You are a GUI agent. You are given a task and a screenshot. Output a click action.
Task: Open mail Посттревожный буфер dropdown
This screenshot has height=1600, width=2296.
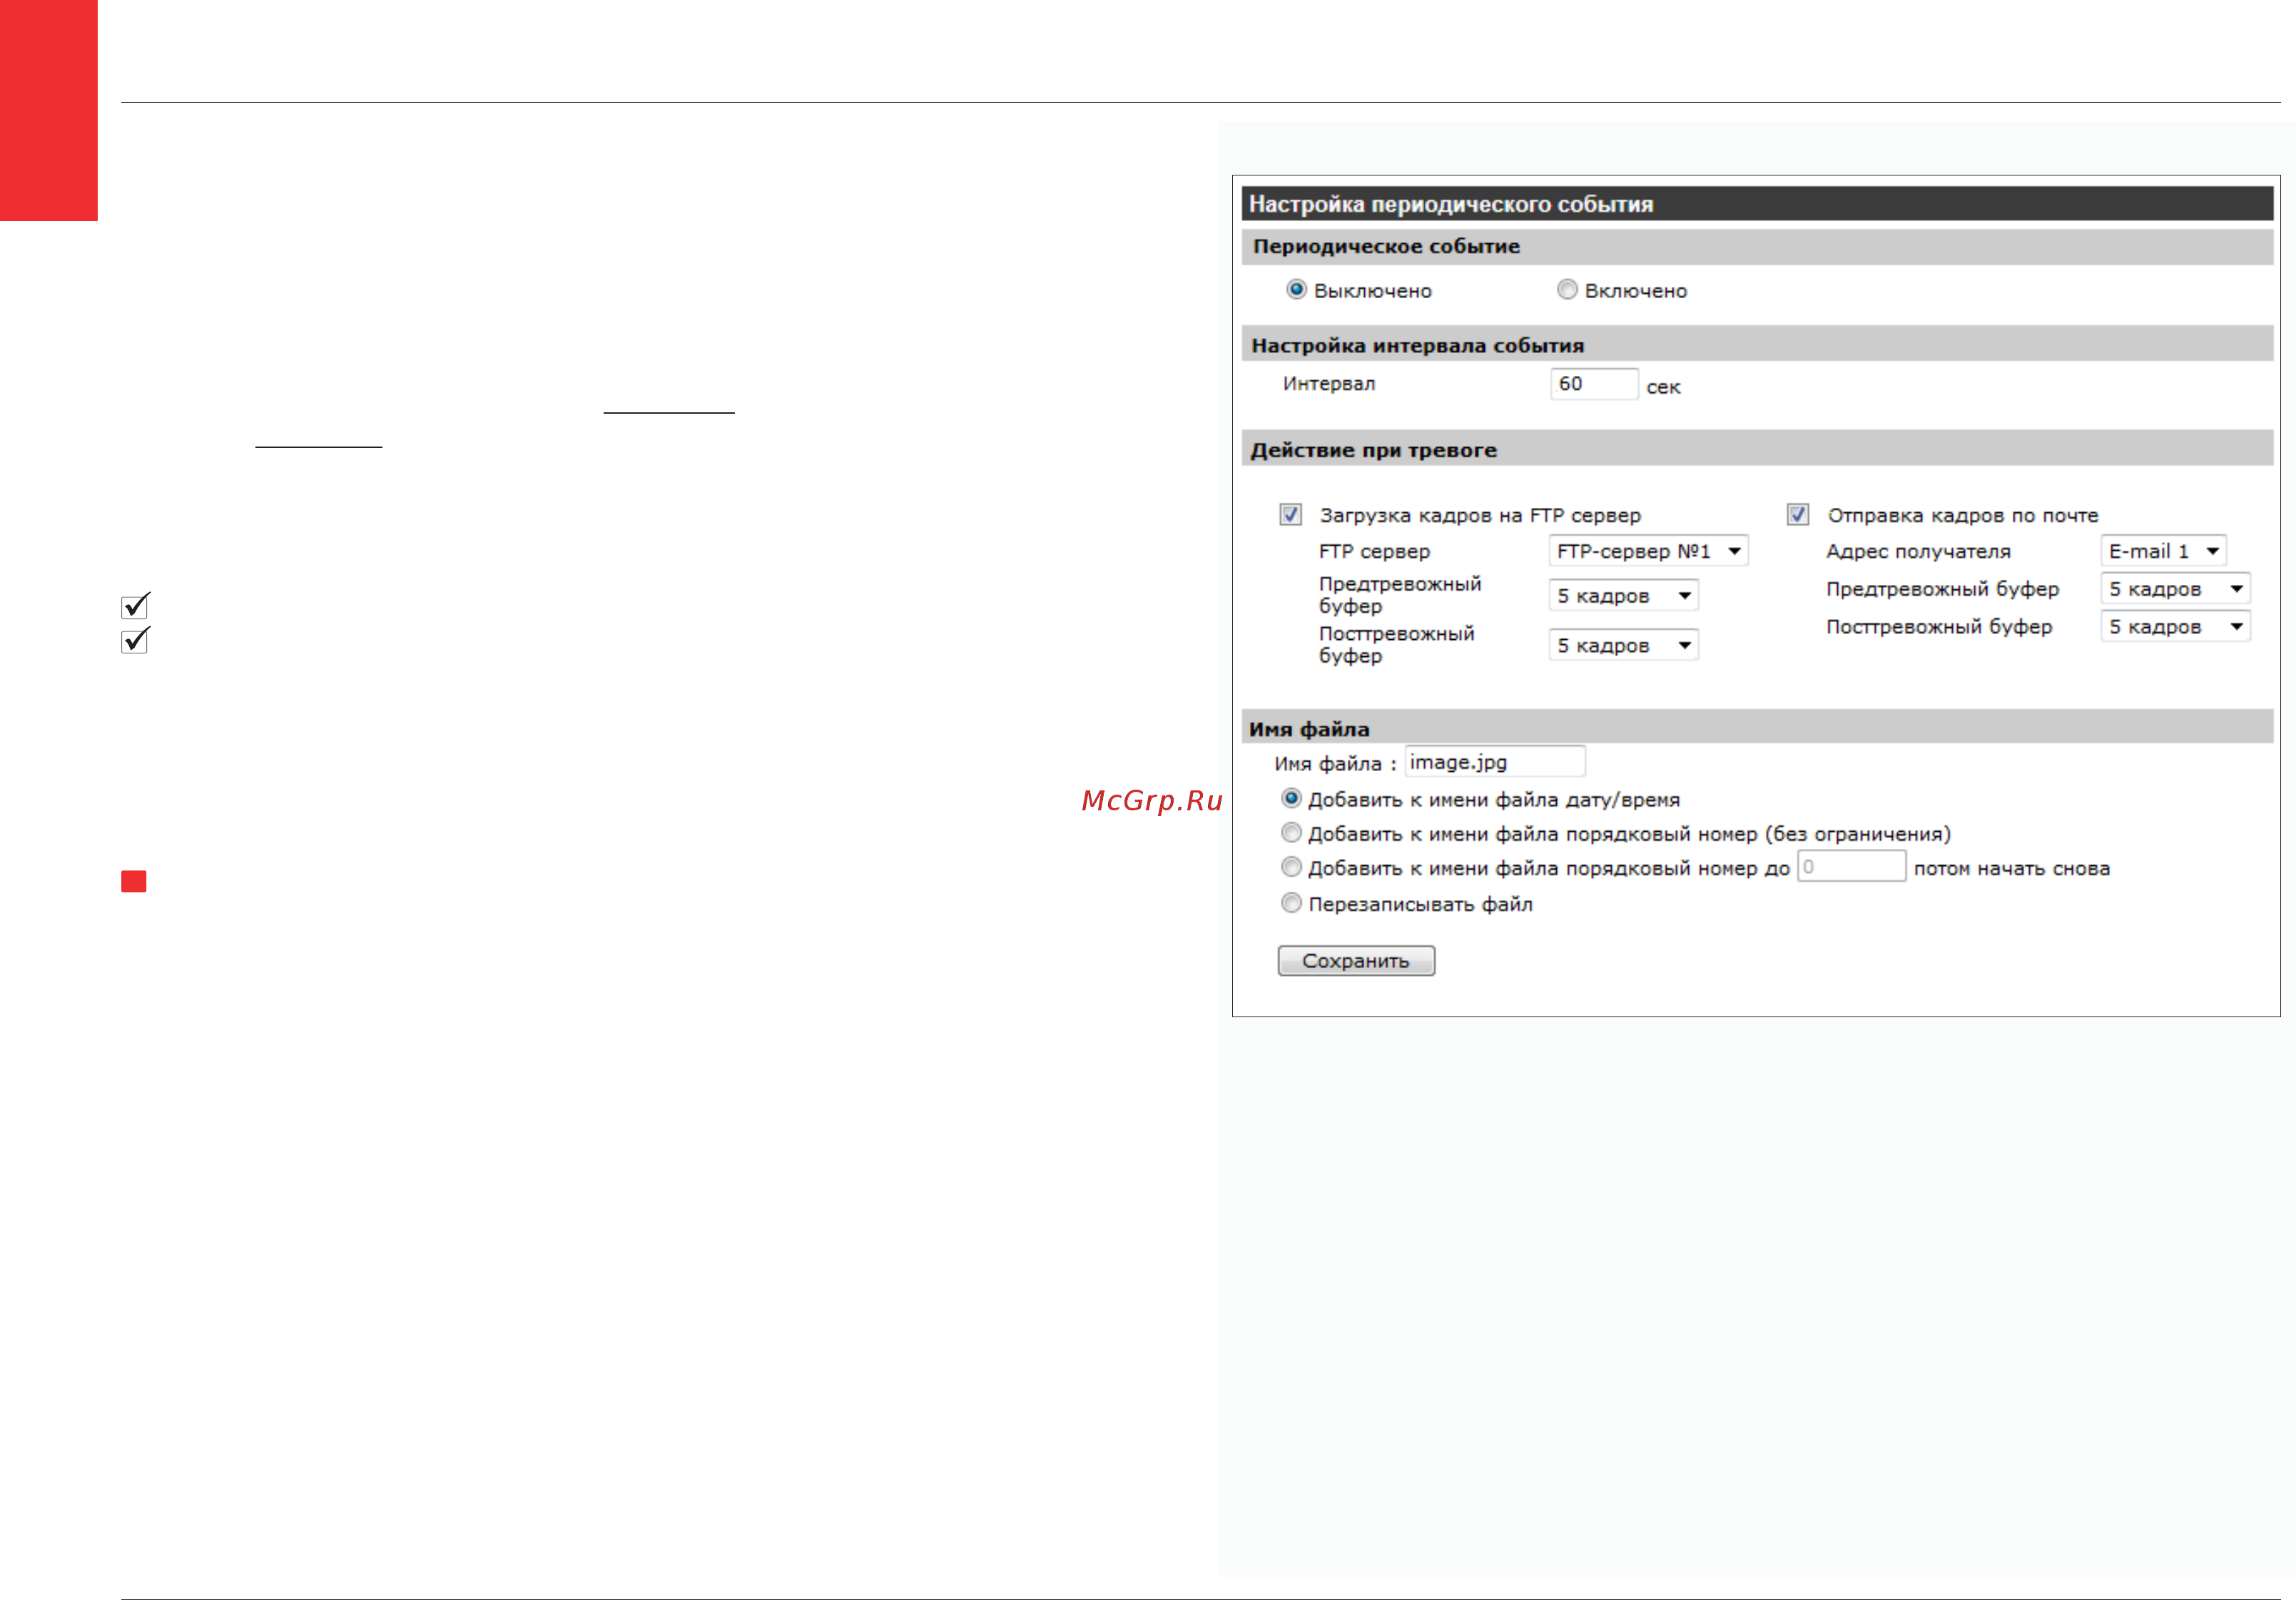(x=2175, y=627)
